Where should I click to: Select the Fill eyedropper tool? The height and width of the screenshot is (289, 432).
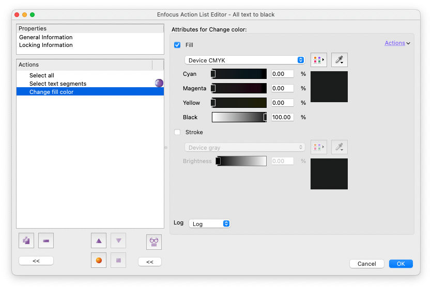340,60
